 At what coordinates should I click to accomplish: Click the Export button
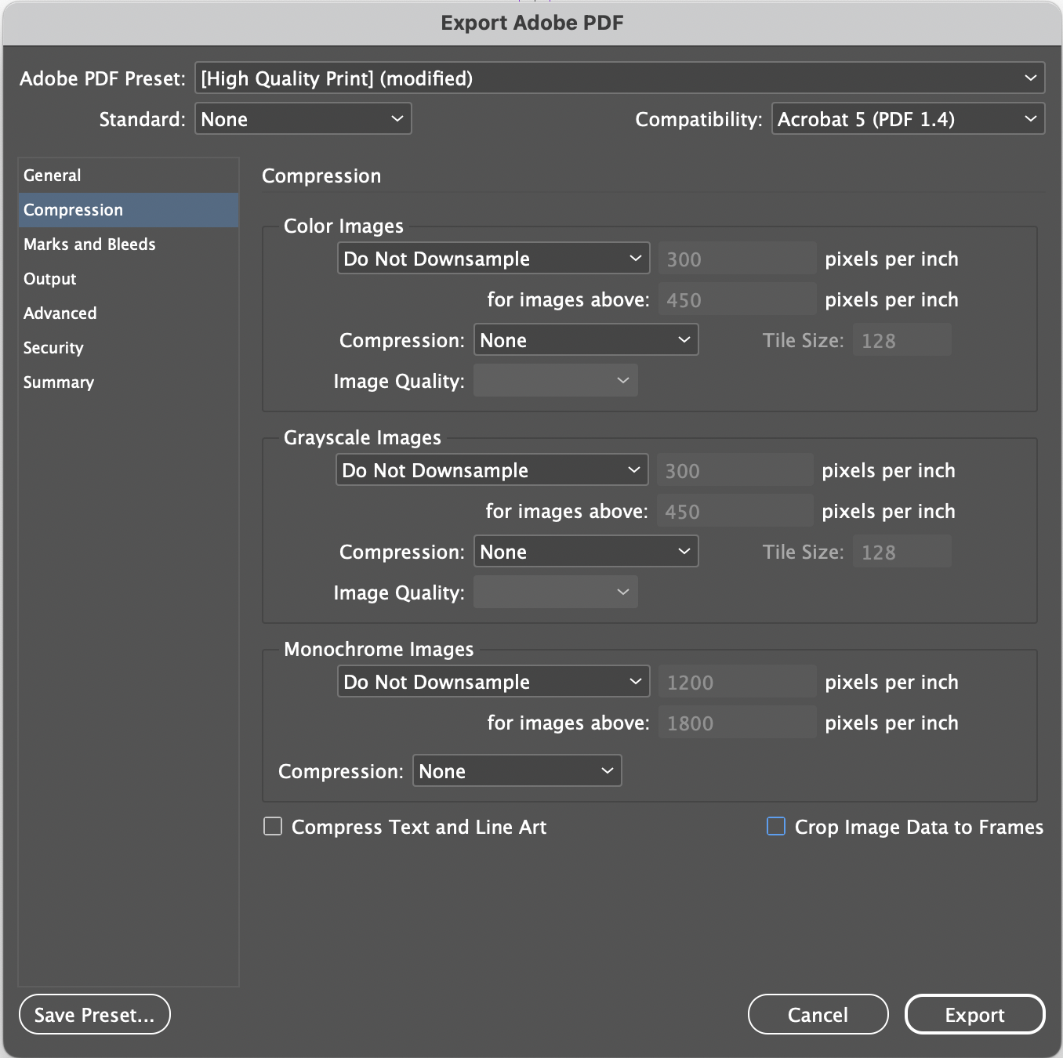[x=974, y=1015]
